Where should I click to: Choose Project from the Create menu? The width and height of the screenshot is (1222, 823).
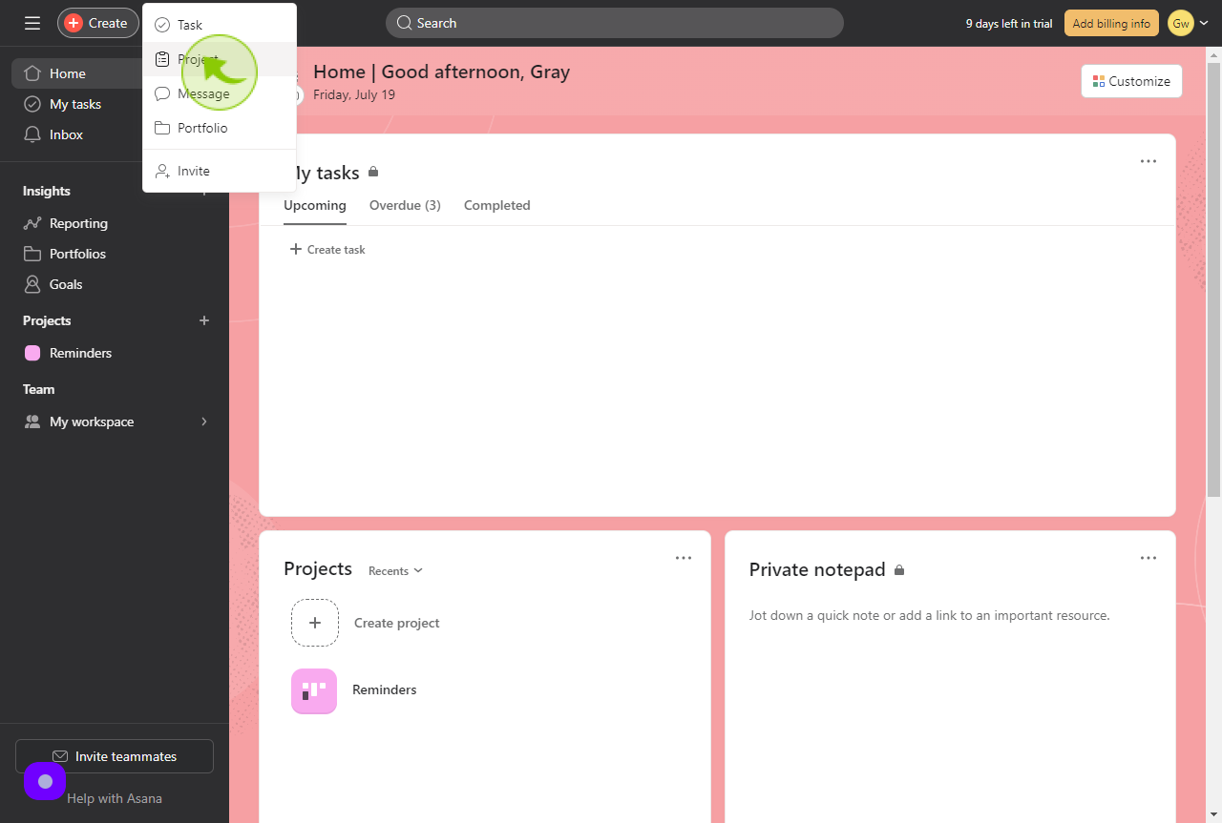(x=220, y=59)
